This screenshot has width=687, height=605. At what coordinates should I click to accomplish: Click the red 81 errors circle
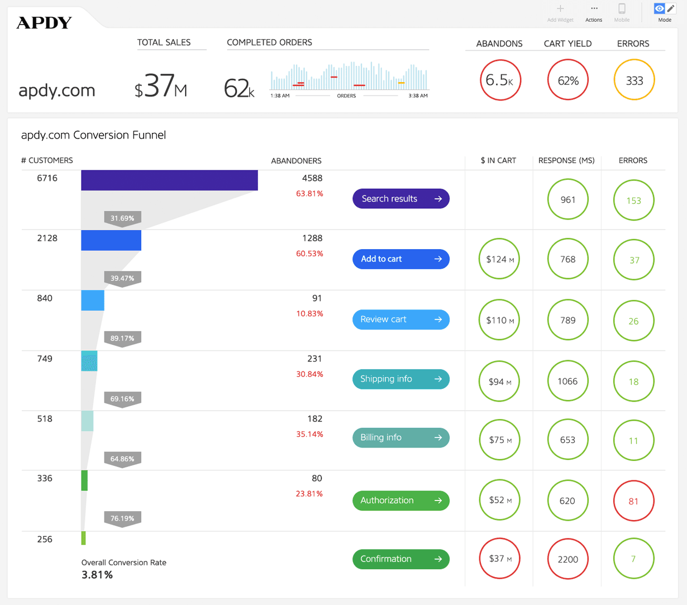634,501
